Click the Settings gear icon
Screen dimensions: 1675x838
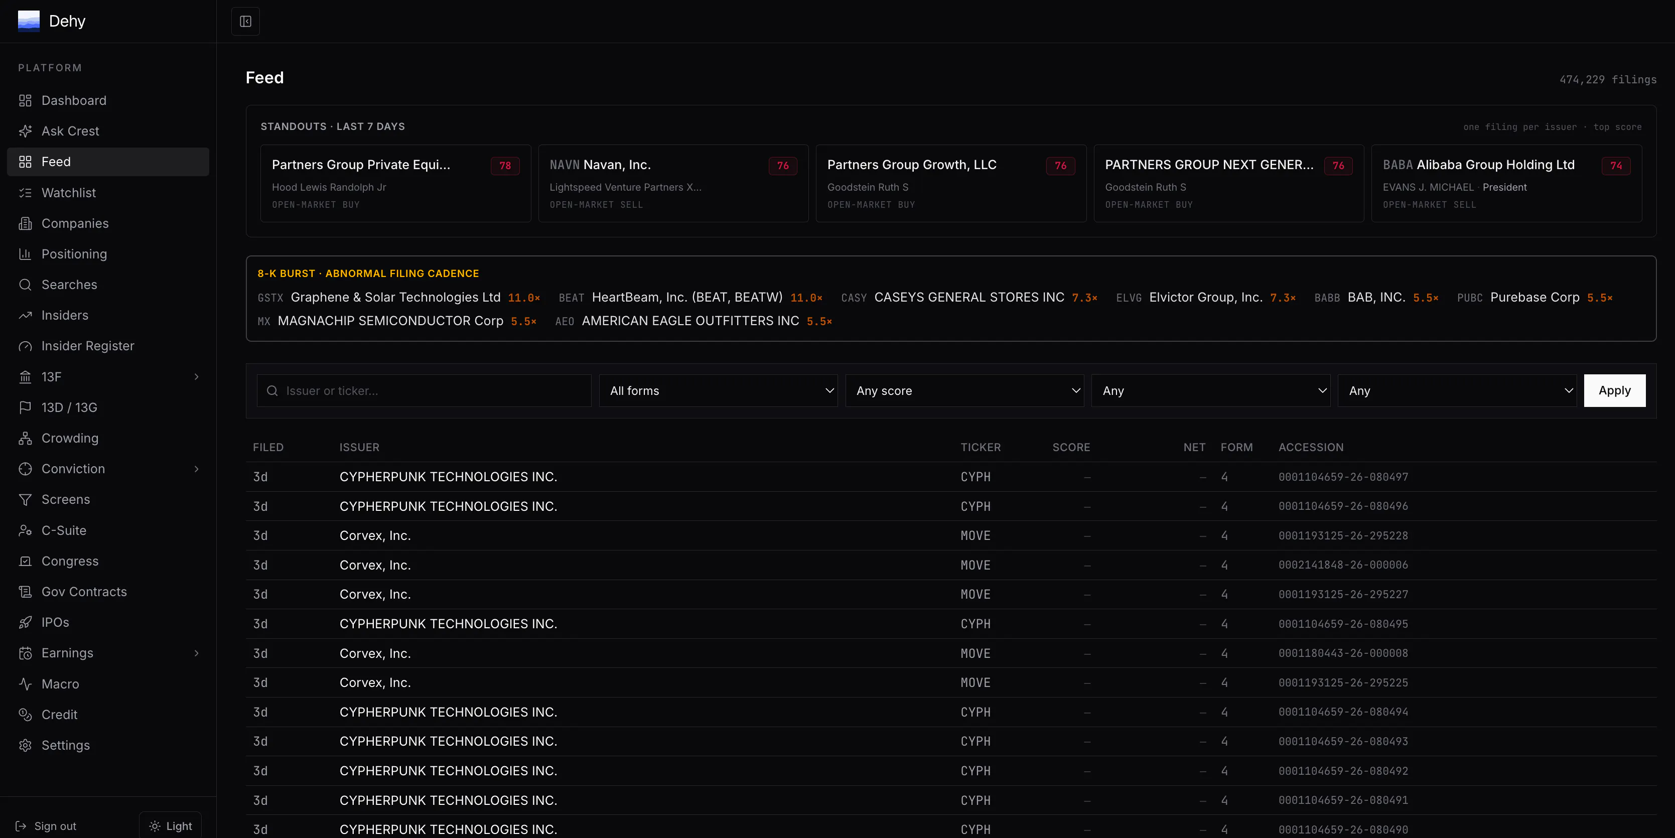pyautogui.click(x=26, y=745)
